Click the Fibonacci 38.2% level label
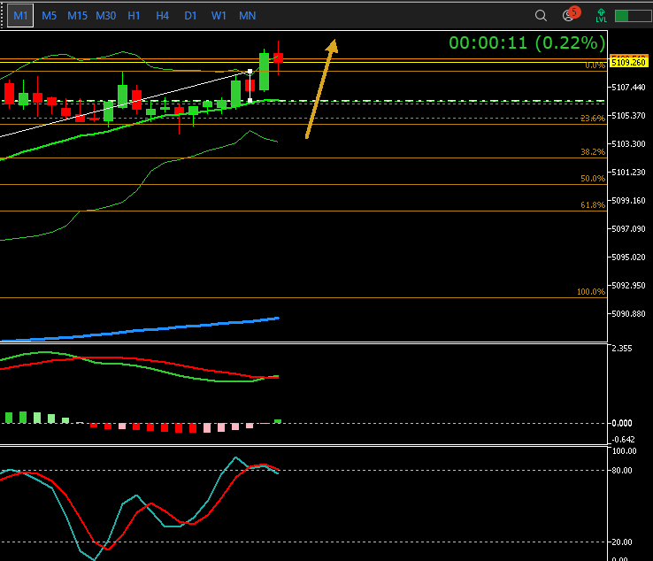 click(592, 152)
